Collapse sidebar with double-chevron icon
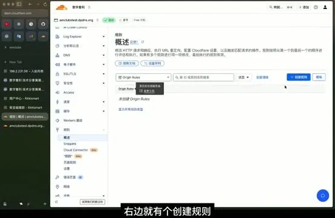Viewport: 335px width, 218px height. (56, 202)
